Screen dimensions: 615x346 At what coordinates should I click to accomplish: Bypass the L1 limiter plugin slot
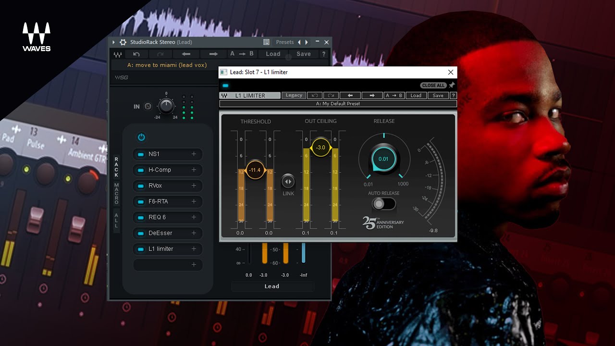tap(141, 249)
